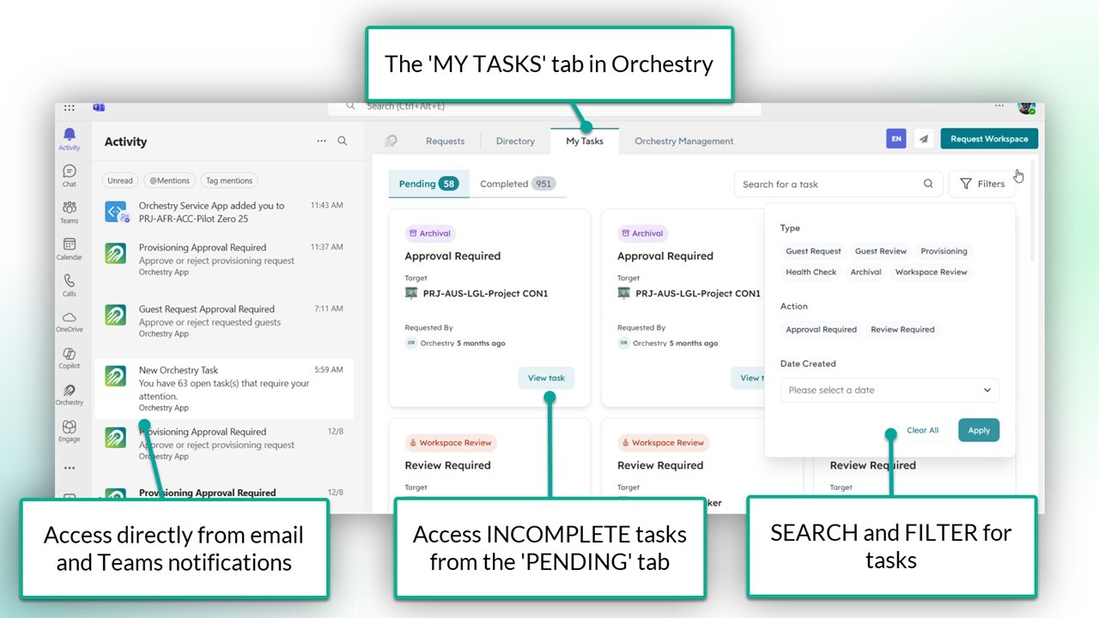The width and height of the screenshot is (1099, 618).
Task: Toggle the Unread activity filter
Action: click(x=120, y=180)
